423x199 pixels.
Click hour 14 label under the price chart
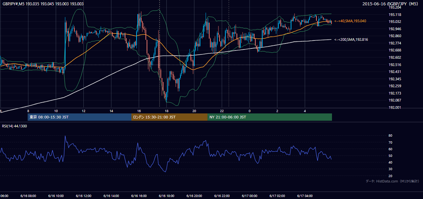tap(111, 111)
